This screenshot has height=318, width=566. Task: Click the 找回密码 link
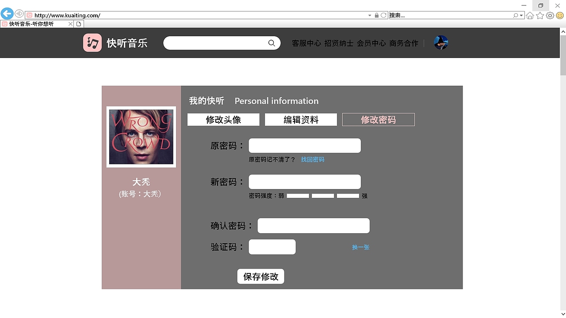coord(313,159)
